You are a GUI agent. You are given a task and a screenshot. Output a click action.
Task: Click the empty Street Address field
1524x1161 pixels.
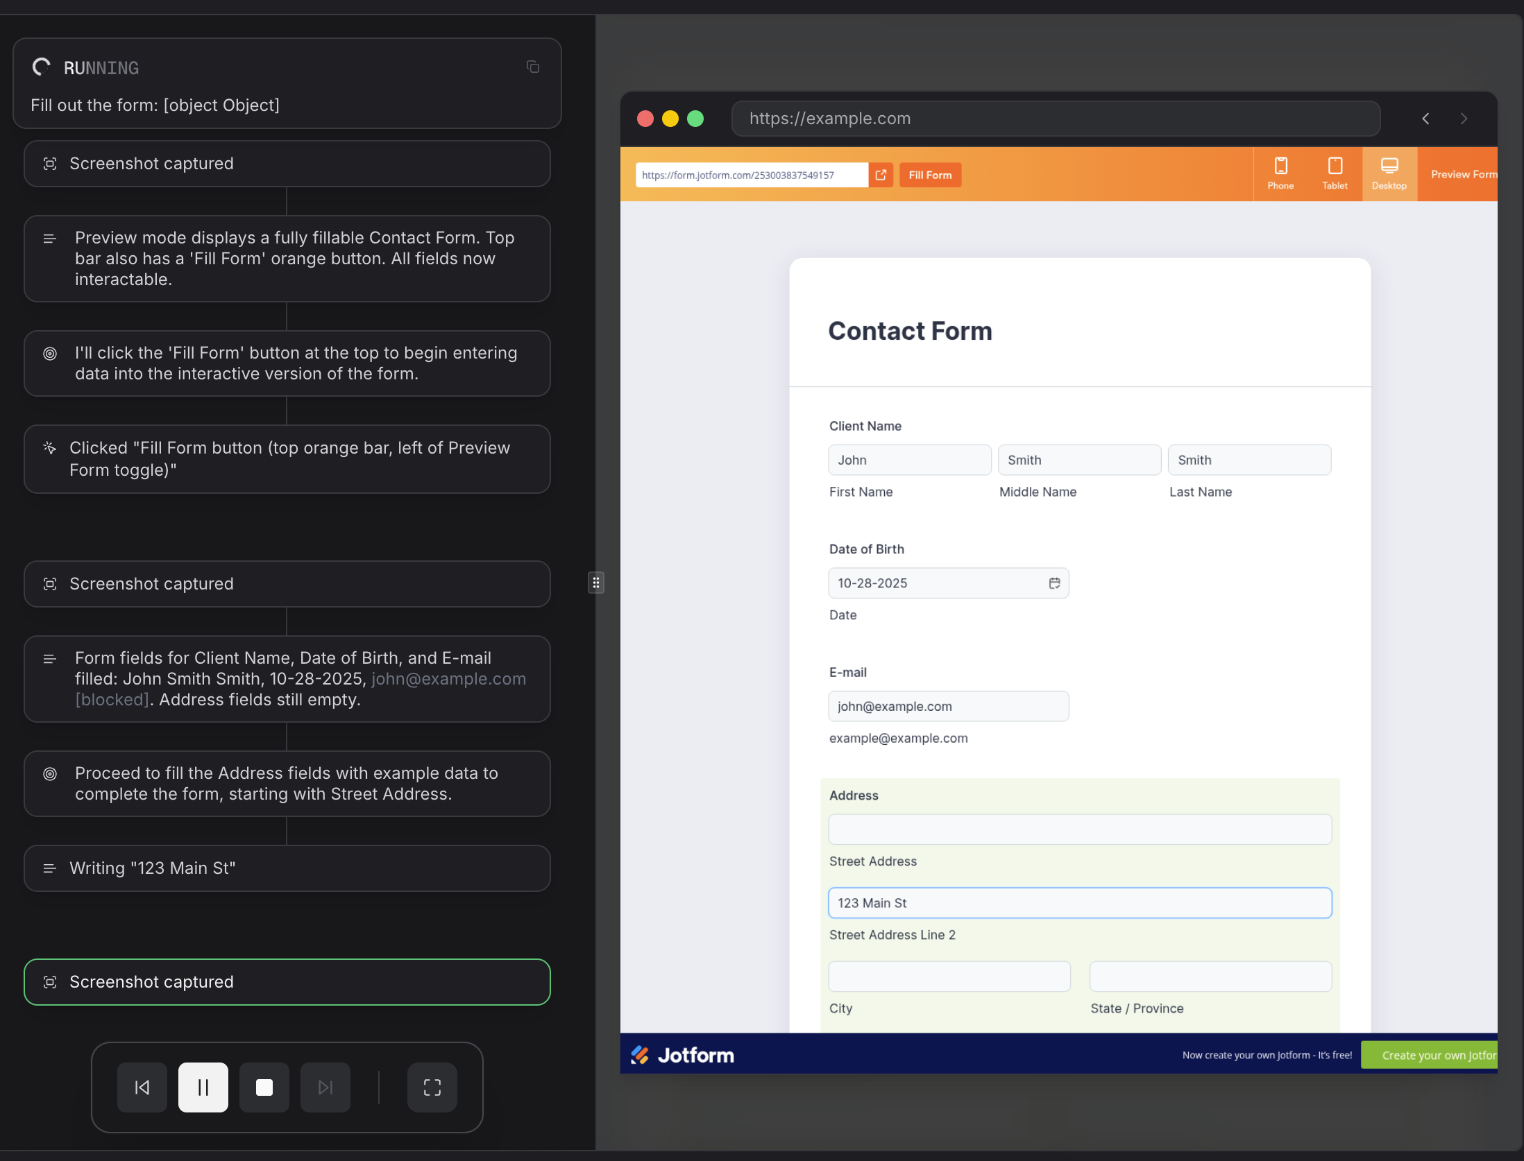pyautogui.click(x=1079, y=829)
